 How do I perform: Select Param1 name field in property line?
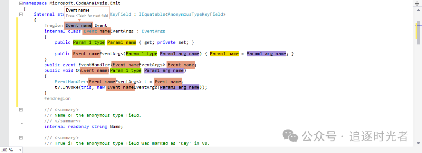(x=122, y=42)
